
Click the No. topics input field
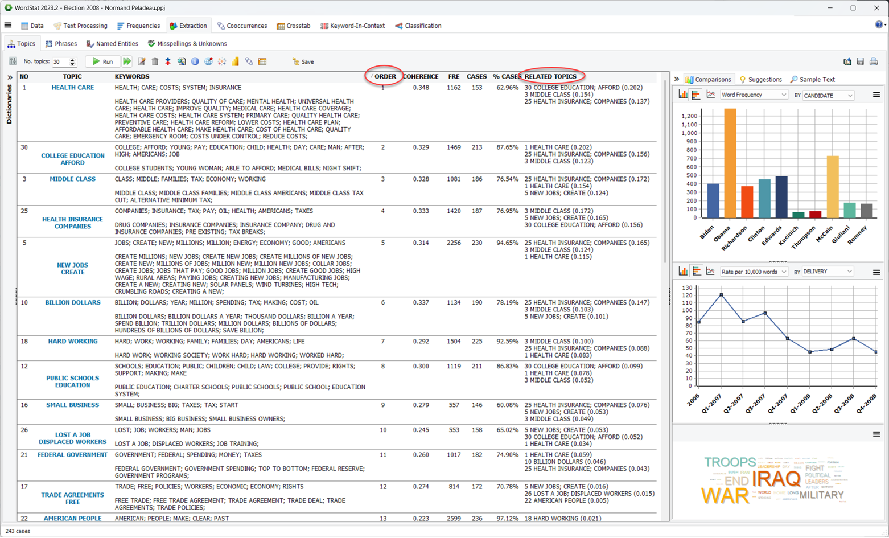pyautogui.click(x=60, y=61)
